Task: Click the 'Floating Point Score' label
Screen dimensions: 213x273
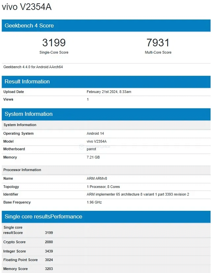Action: coord(20,260)
